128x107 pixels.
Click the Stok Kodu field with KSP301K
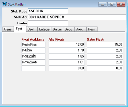coord(48,11)
